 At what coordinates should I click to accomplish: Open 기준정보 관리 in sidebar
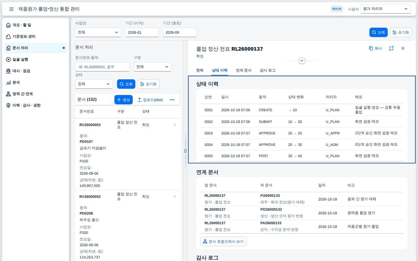click(35, 37)
